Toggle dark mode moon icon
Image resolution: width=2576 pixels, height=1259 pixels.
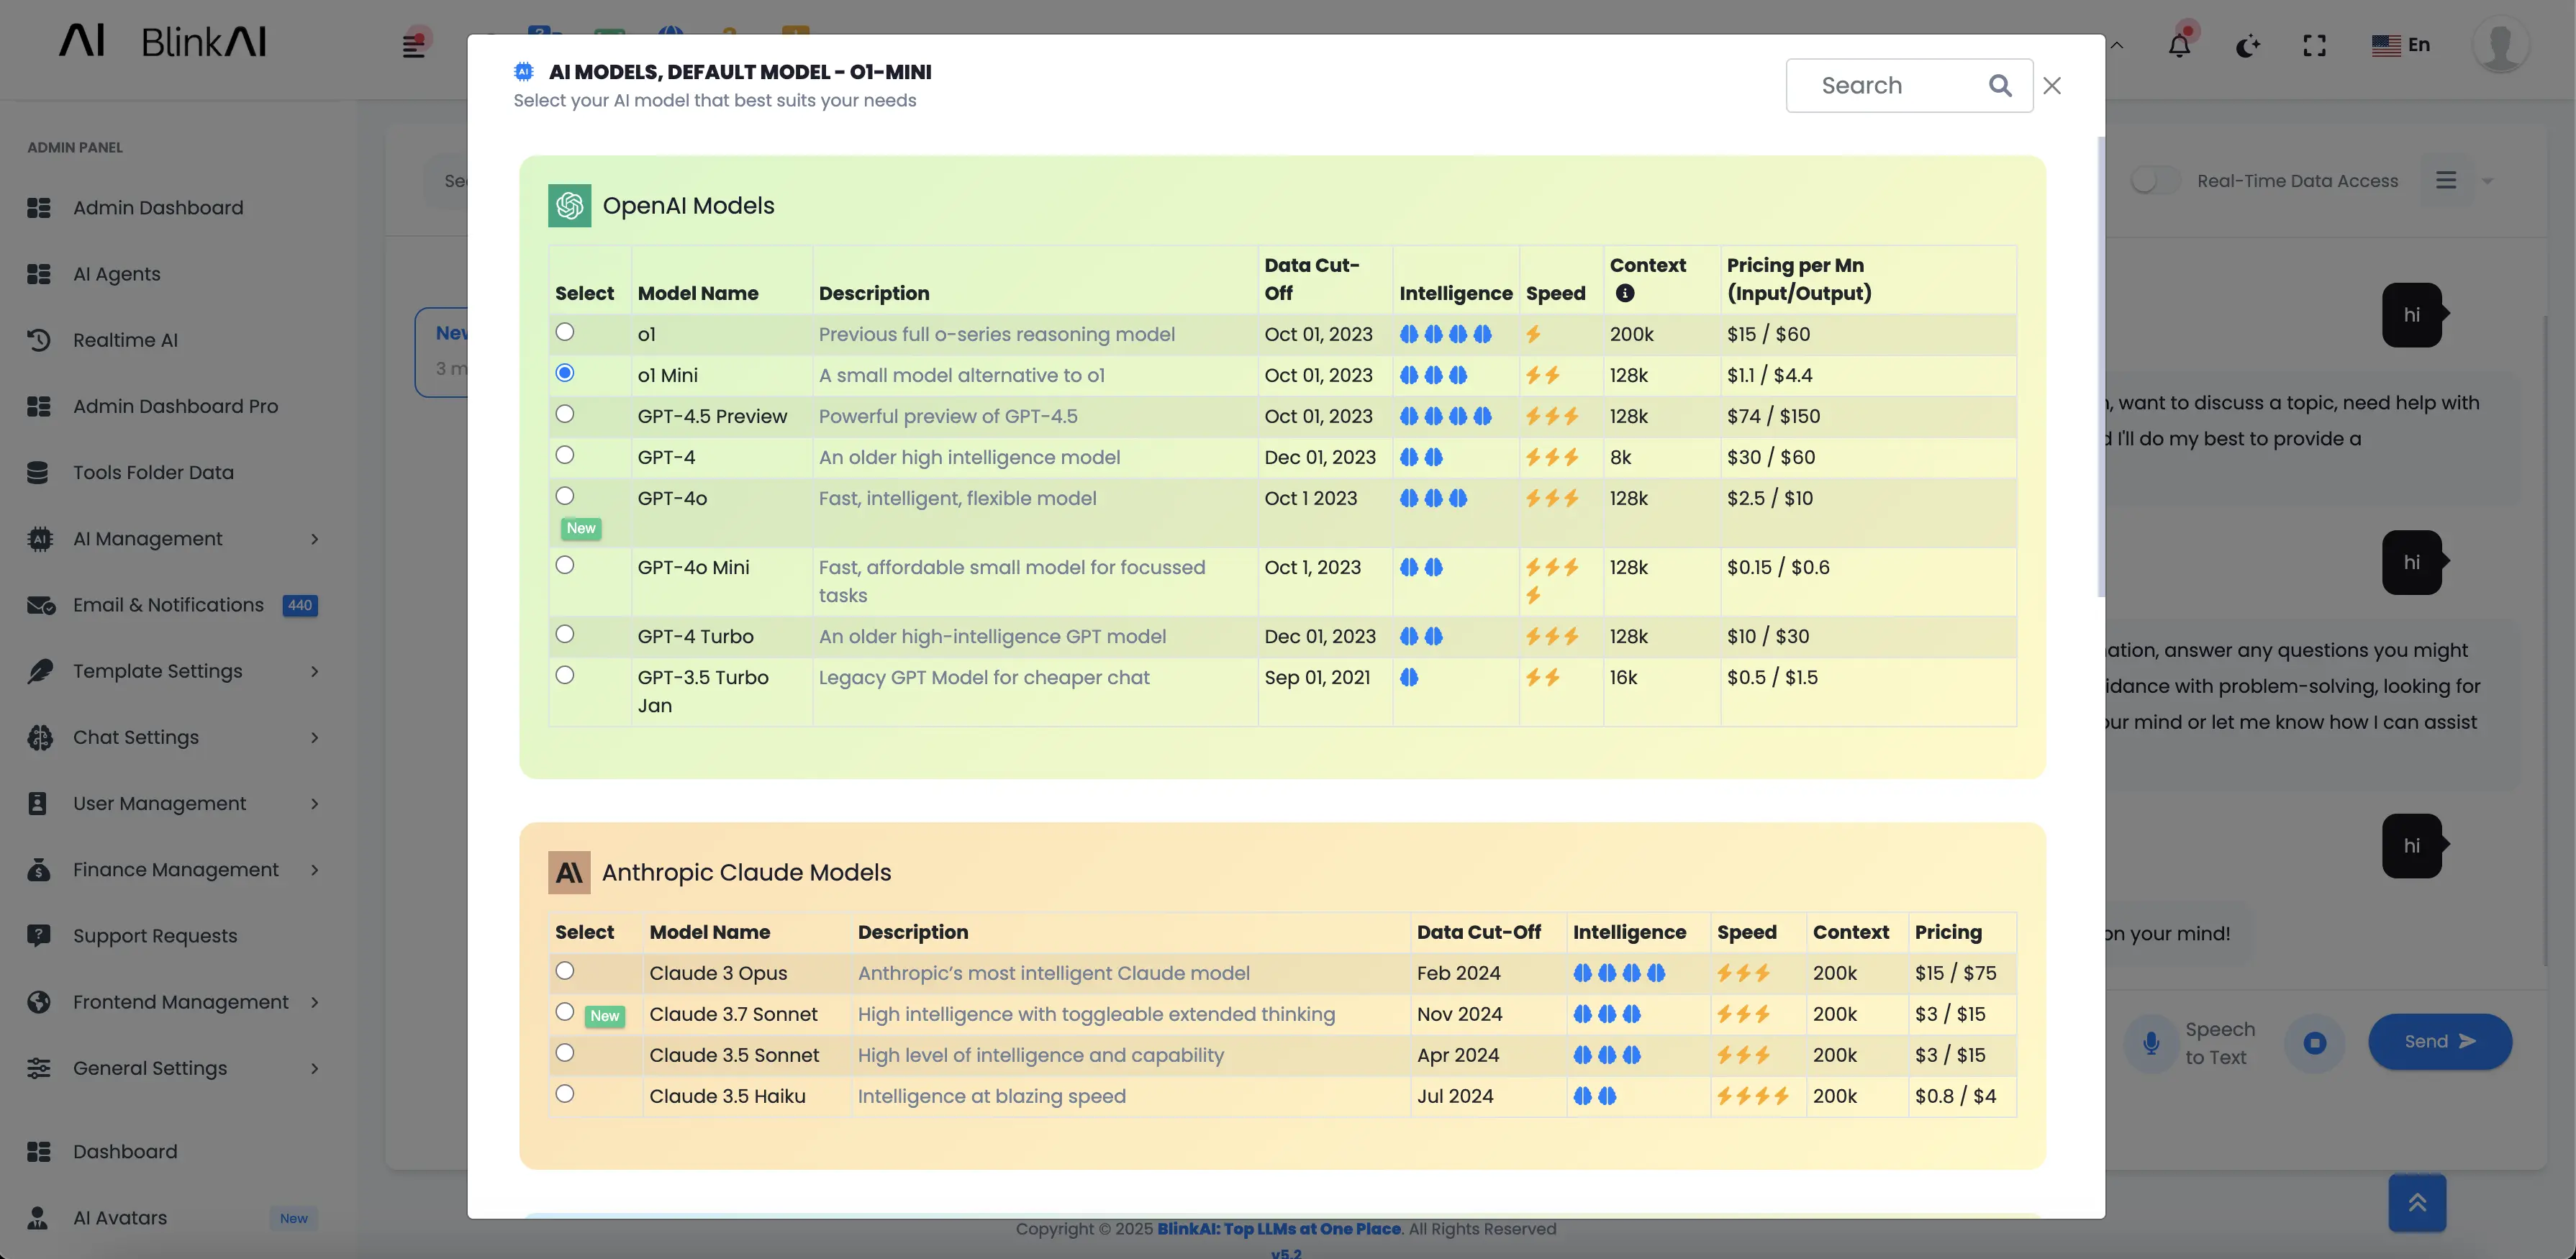2247,45
